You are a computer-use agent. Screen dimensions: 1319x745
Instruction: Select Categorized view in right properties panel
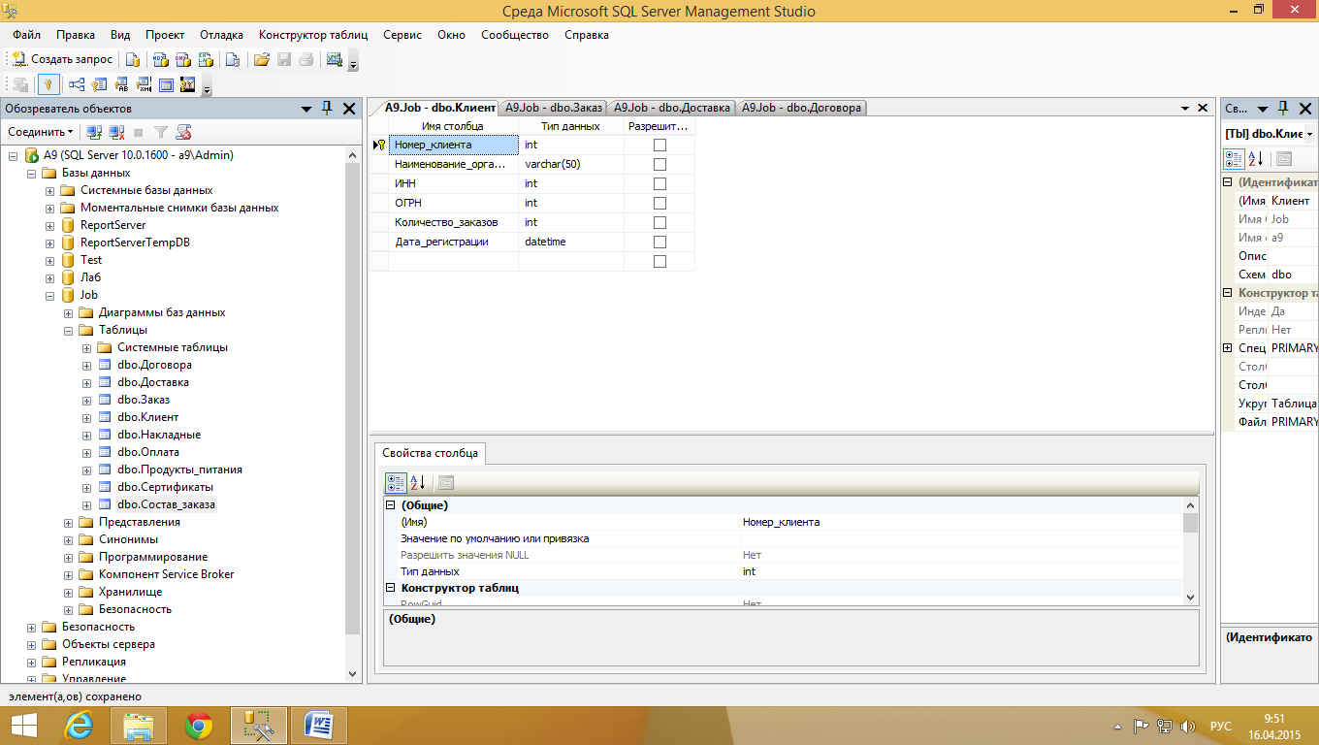(1233, 159)
